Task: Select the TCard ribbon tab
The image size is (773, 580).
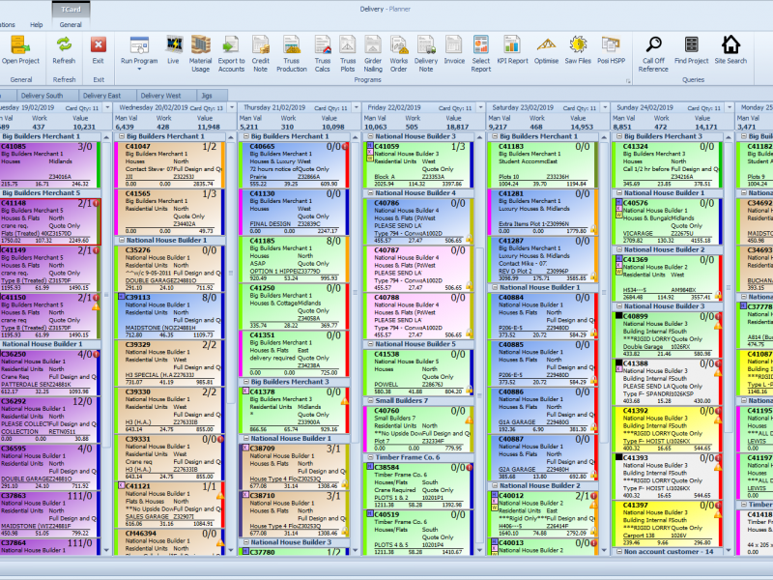Action: click(x=71, y=9)
